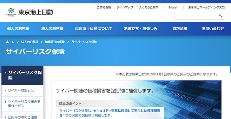This screenshot has width=231, height=119.
Task: Select the 資料請求 menu item
Action: pyautogui.click(x=180, y=28)
